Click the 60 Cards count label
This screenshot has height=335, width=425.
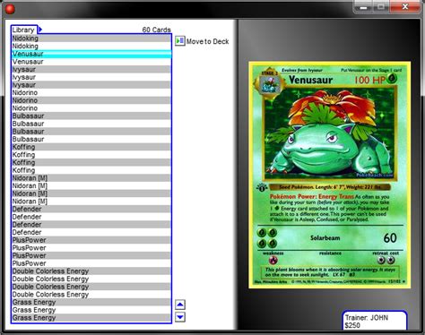click(x=156, y=30)
